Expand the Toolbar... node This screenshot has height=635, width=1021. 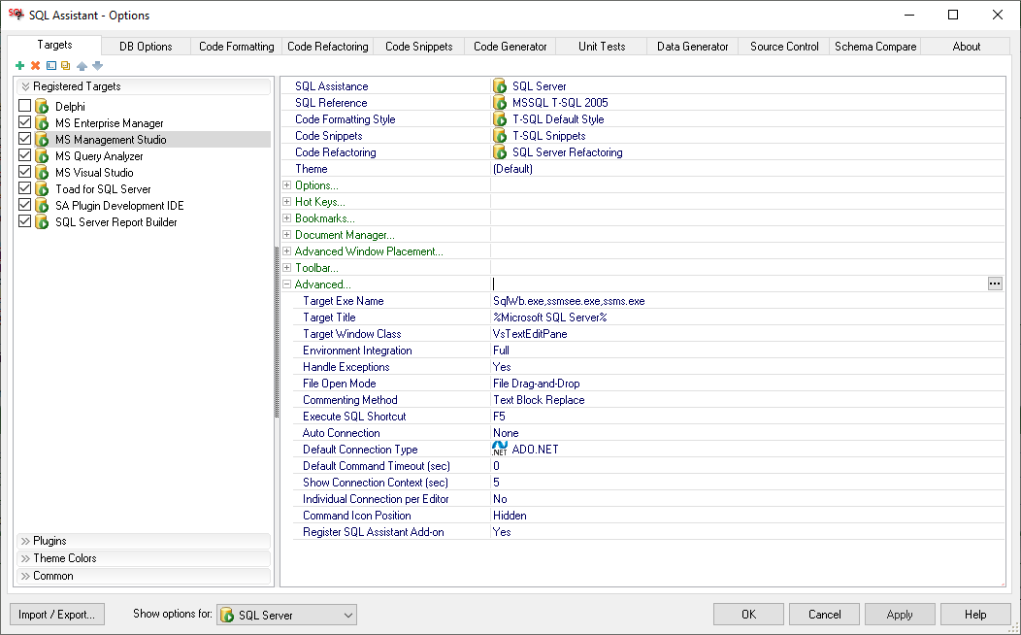tap(286, 268)
